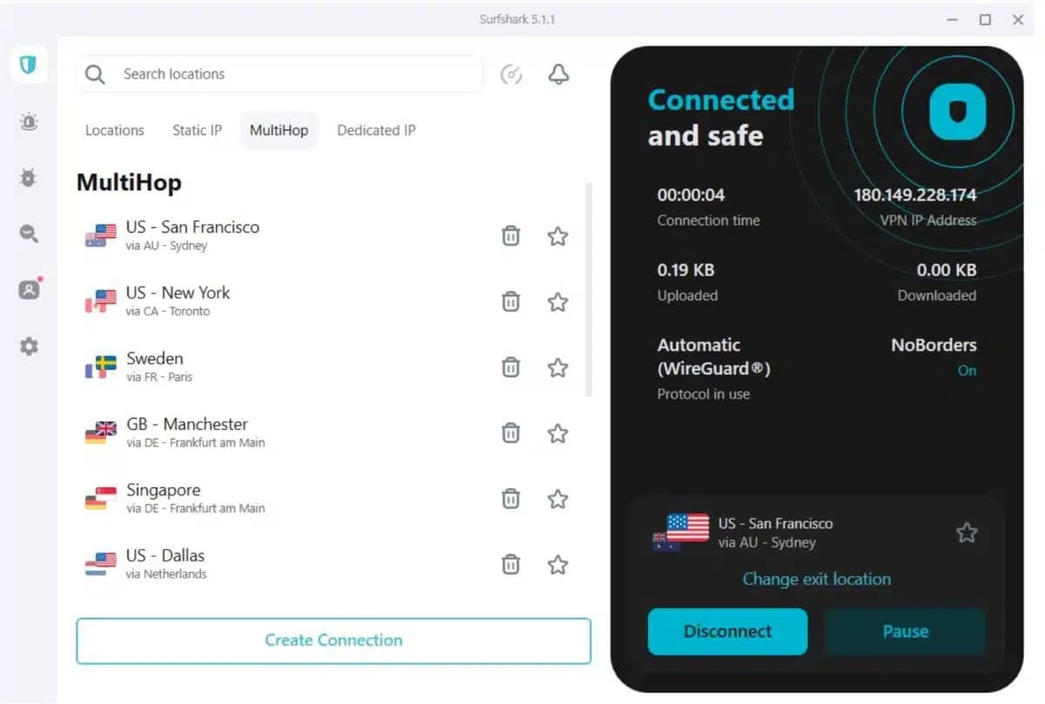Click the search magnifier icon in search box
This screenshot has width=1045, height=704.
(x=96, y=75)
